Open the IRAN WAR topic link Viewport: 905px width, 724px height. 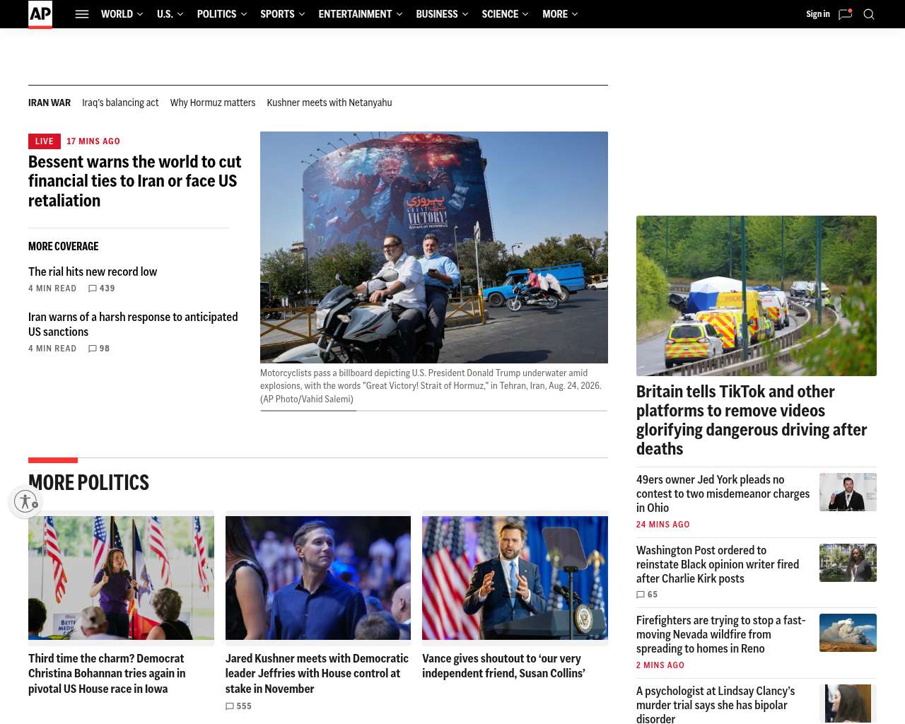pos(49,103)
